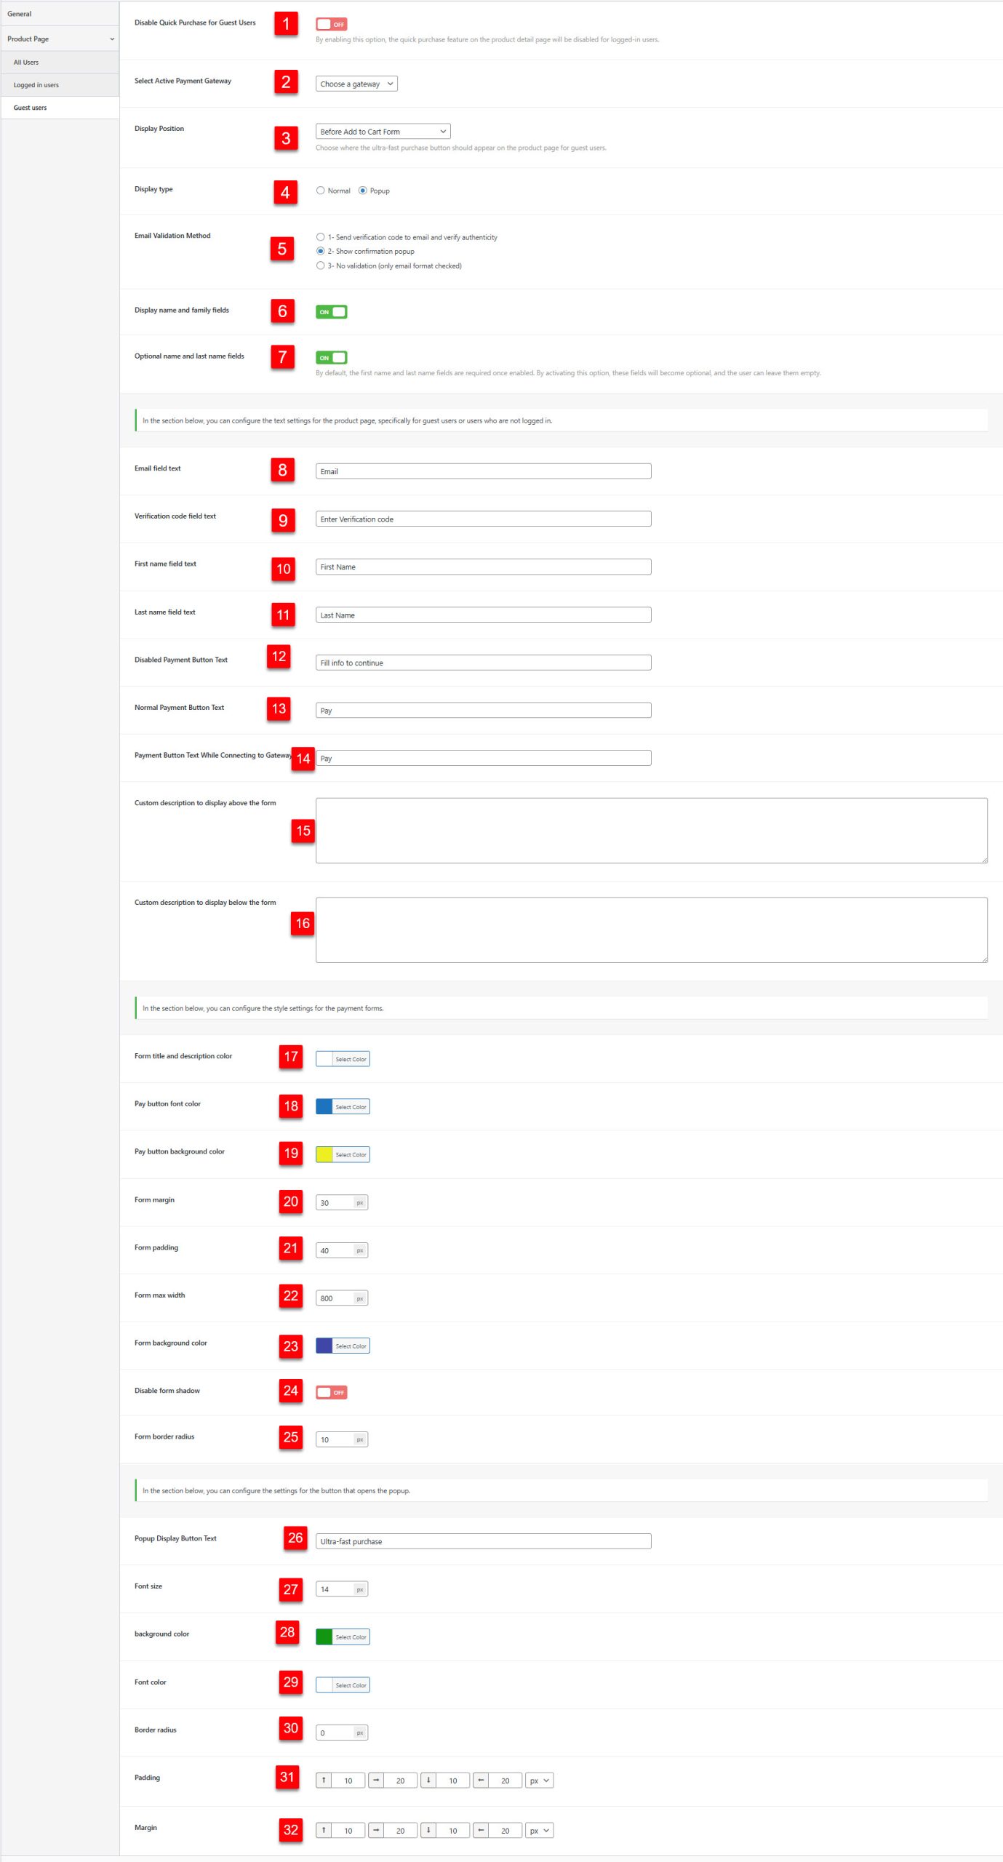Click the left arrow icon in Padding row
Viewport: 1003px width, 1862px height.
coord(481,1780)
